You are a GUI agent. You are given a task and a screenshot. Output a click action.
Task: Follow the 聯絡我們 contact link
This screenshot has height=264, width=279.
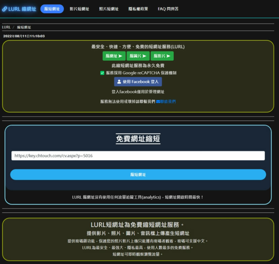click(168, 102)
